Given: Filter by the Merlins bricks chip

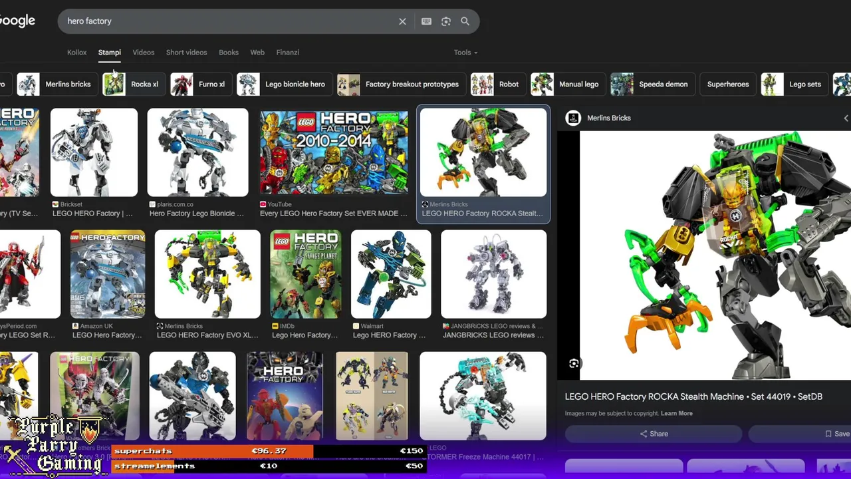Looking at the screenshot, I should [56, 84].
